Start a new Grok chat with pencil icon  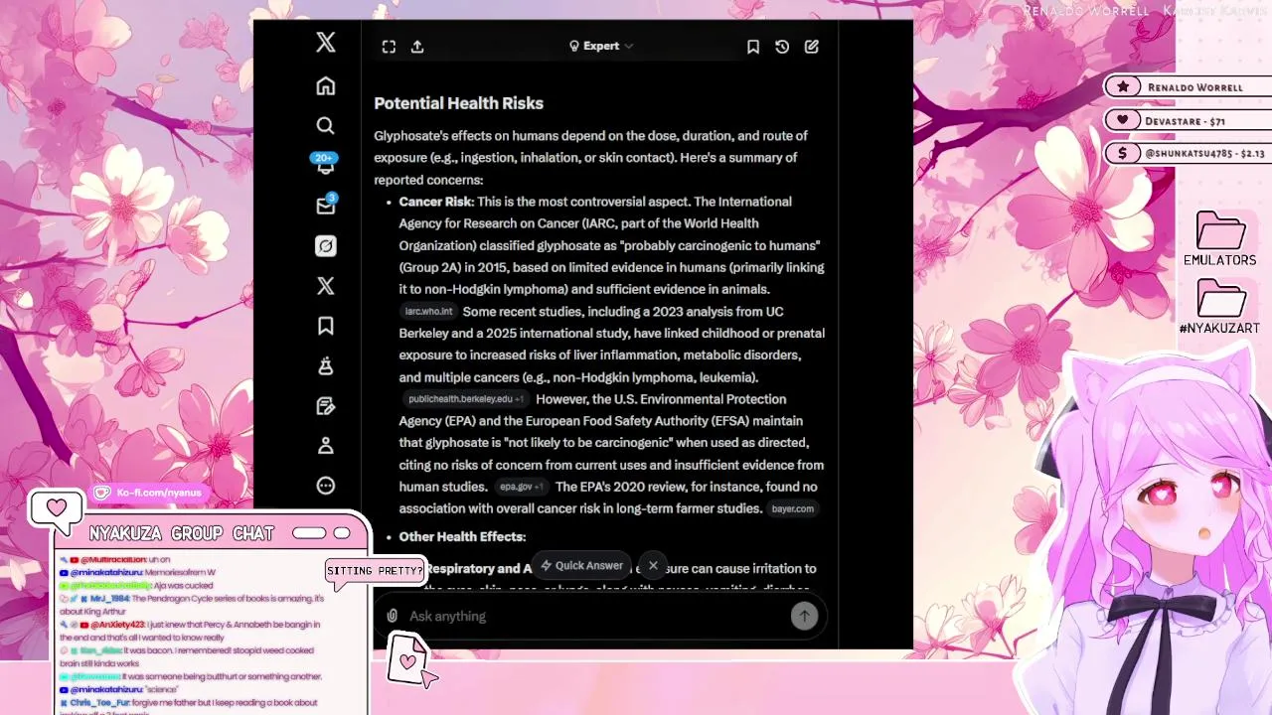point(812,47)
